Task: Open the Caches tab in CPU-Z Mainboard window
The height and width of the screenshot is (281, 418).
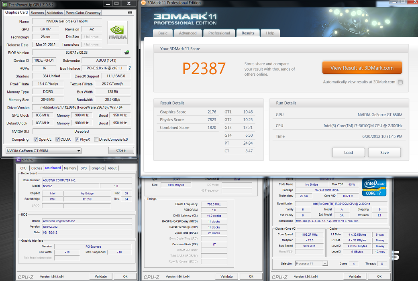Action: point(37,168)
